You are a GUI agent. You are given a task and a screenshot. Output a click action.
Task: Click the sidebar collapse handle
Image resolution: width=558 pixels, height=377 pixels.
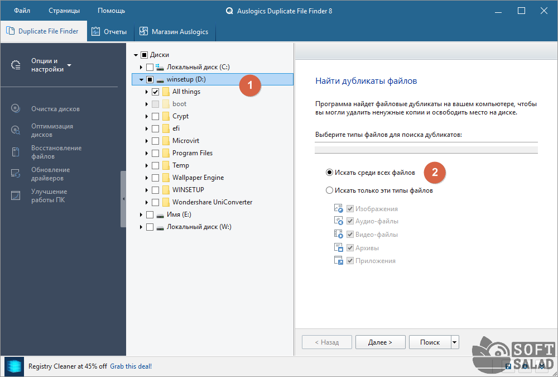click(x=123, y=199)
